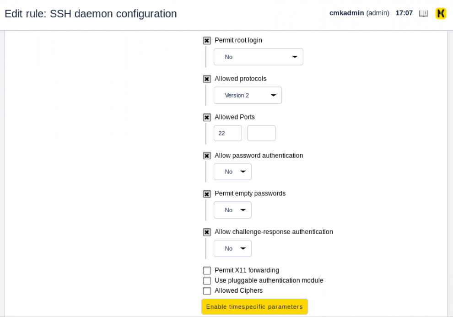Open Permit empty passwords No dropdown
Image resolution: width=453 pixels, height=317 pixels.
point(232,210)
